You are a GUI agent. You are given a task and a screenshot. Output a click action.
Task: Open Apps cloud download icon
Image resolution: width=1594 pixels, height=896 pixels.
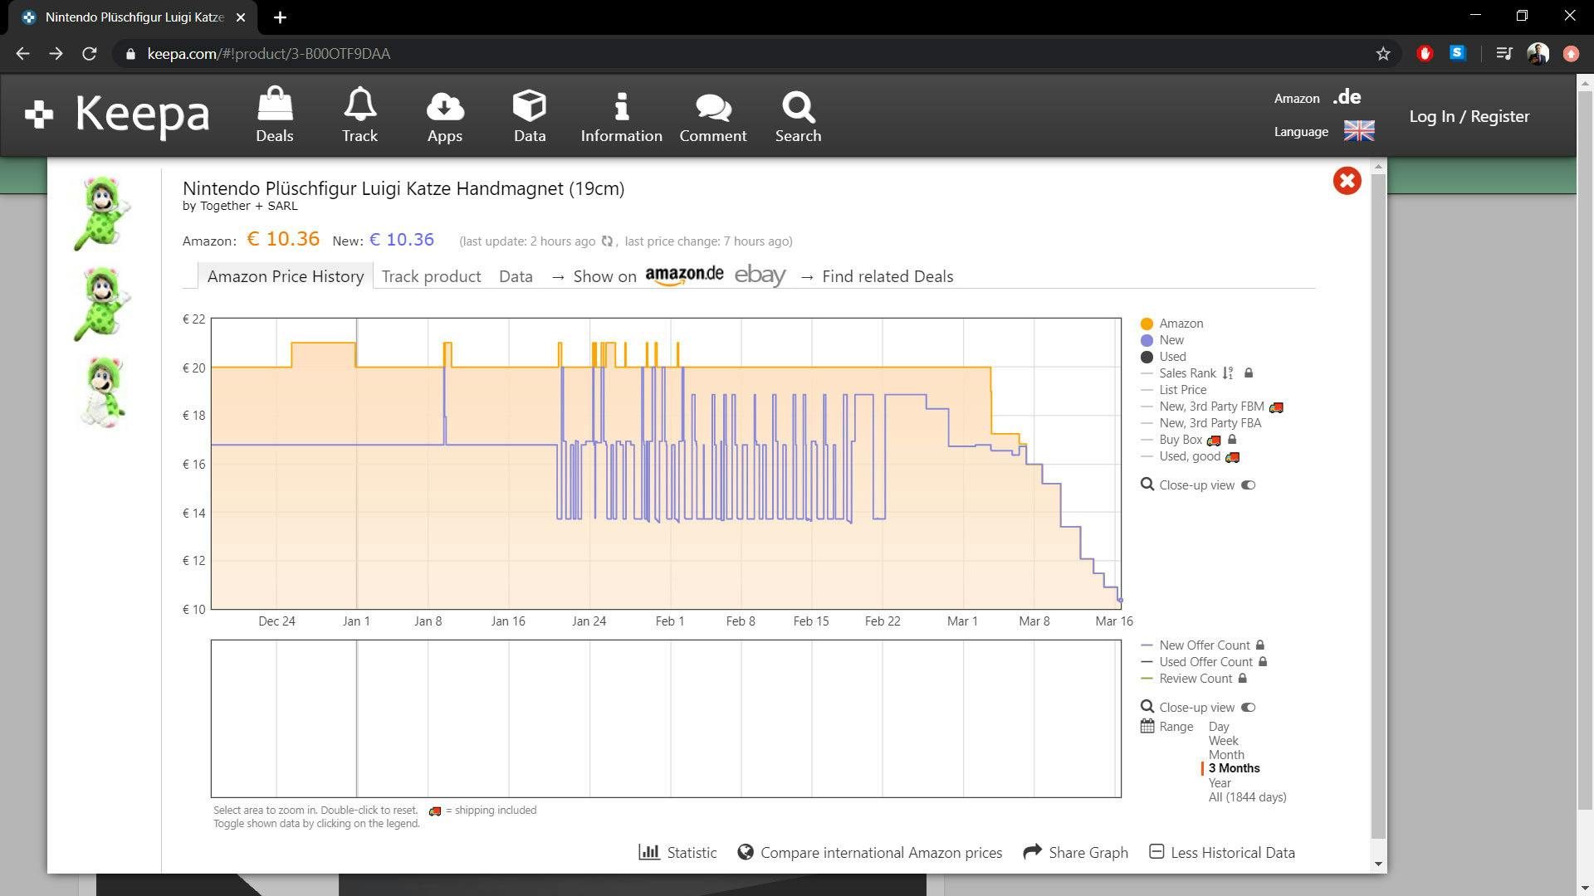(x=444, y=106)
